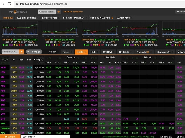Click the SSI stock symbol
The width and height of the screenshot is (185, 138).
click(2, 77)
